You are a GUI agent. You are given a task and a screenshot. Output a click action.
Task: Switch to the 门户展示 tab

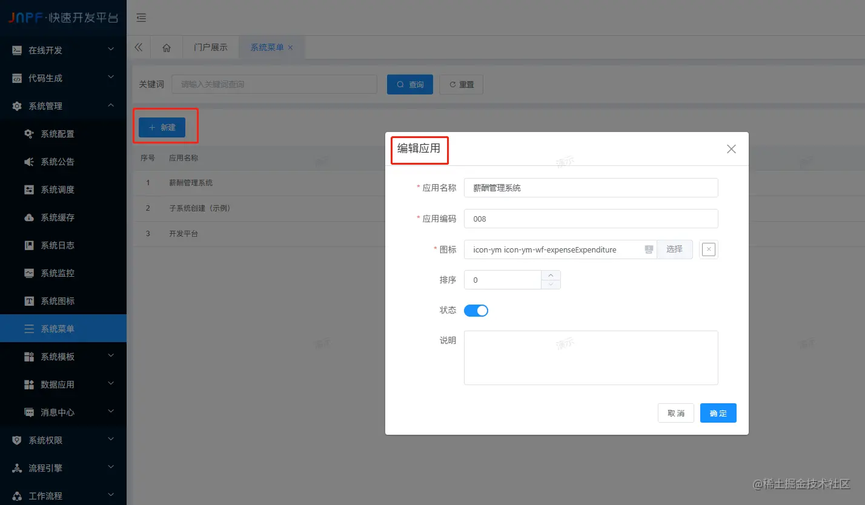pyautogui.click(x=210, y=47)
